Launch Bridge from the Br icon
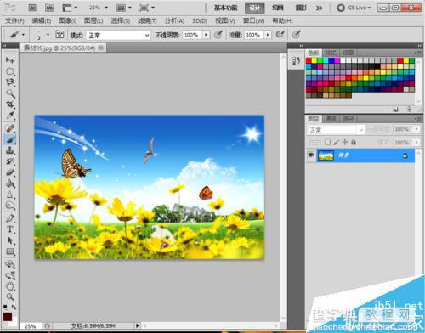This screenshot has height=333, width=425. tap(32, 8)
